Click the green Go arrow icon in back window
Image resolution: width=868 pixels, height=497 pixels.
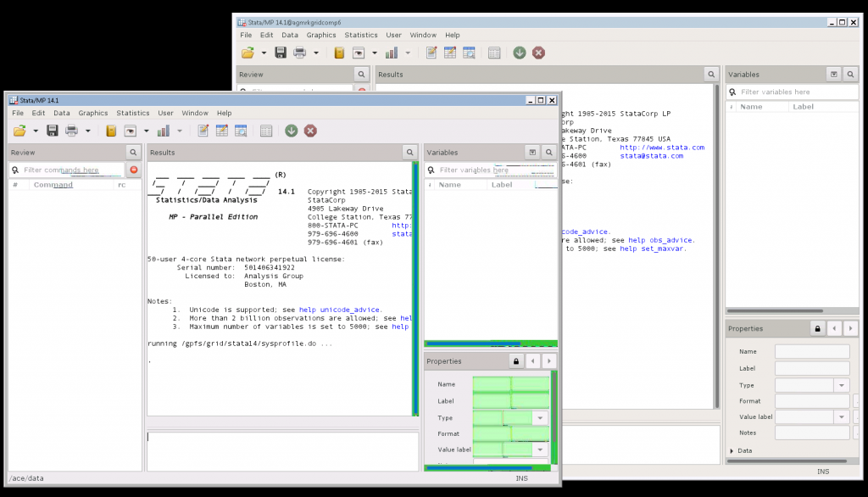pos(520,53)
